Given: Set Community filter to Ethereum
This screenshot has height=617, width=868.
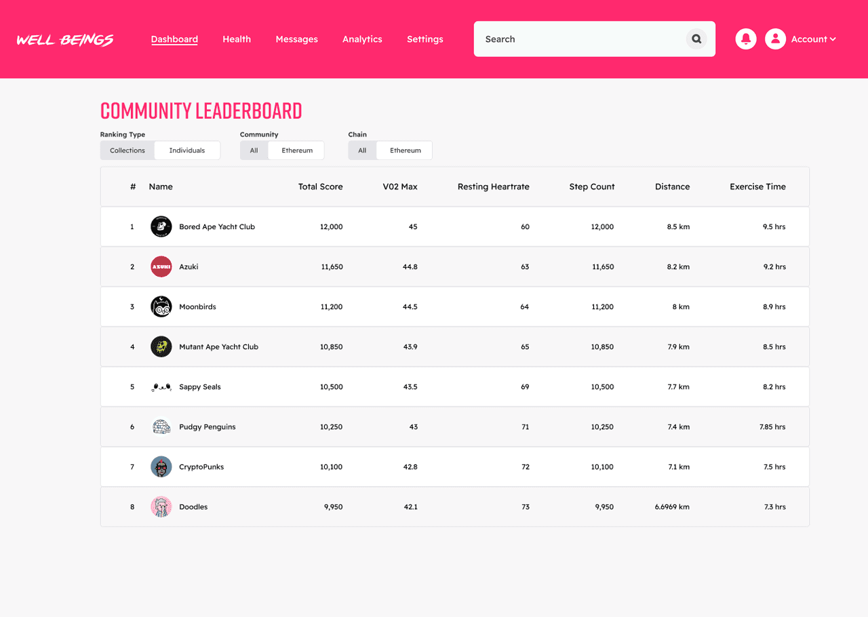Looking at the screenshot, I should point(297,151).
